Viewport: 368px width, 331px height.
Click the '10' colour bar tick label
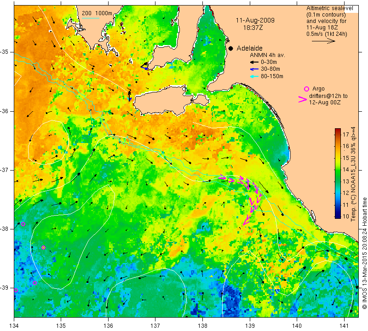pyautogui.click(x=346, y=216)
